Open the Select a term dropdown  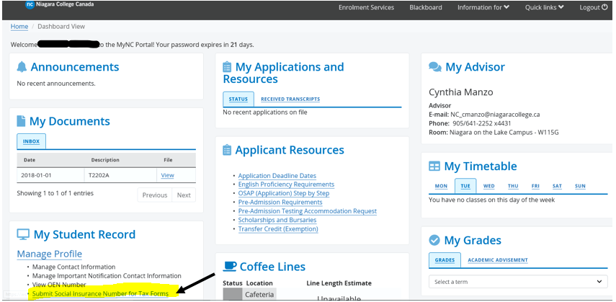[517, 282]
